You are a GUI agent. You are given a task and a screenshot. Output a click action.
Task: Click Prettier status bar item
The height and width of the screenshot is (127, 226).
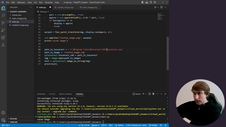click(153, 125)
